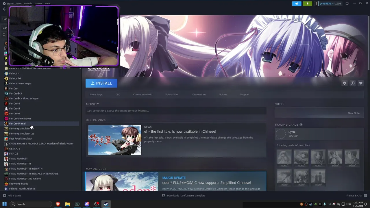Click the trading cards help question mark

click(301, 125)
